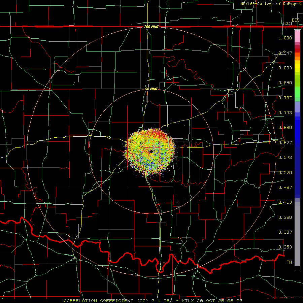Pick the gray segment of the color scale
Viewport: 303px width, 303px height.
tap(297, 234)
